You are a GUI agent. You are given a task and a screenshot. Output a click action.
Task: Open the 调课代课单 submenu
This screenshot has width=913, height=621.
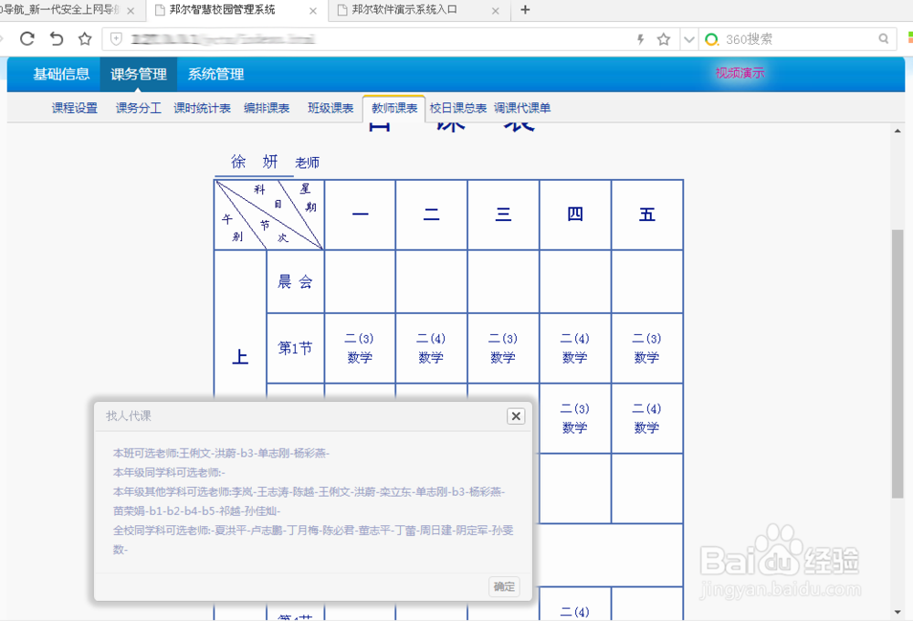[522, 108]
